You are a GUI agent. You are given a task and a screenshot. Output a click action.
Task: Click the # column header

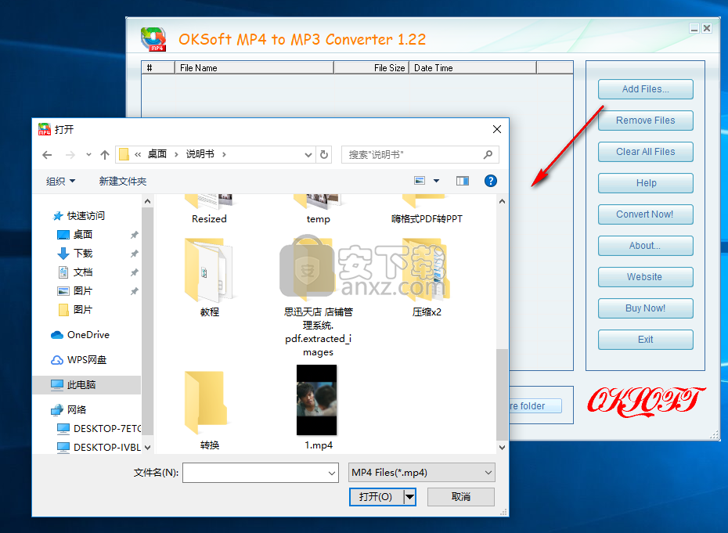click(158, 68)
